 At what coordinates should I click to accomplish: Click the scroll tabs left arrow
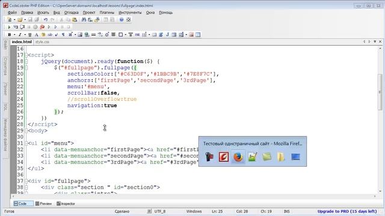coord(364,41)
